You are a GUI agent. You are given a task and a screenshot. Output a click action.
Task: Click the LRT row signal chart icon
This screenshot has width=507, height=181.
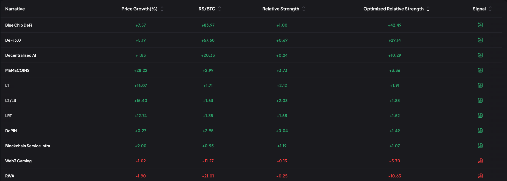click(x=480, y=115)
